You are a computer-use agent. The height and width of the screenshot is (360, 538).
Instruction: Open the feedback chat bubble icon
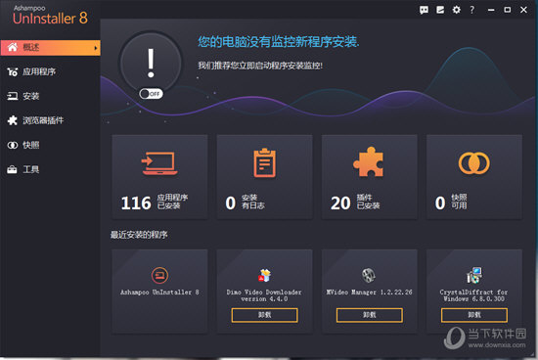[x=424, y=10]
